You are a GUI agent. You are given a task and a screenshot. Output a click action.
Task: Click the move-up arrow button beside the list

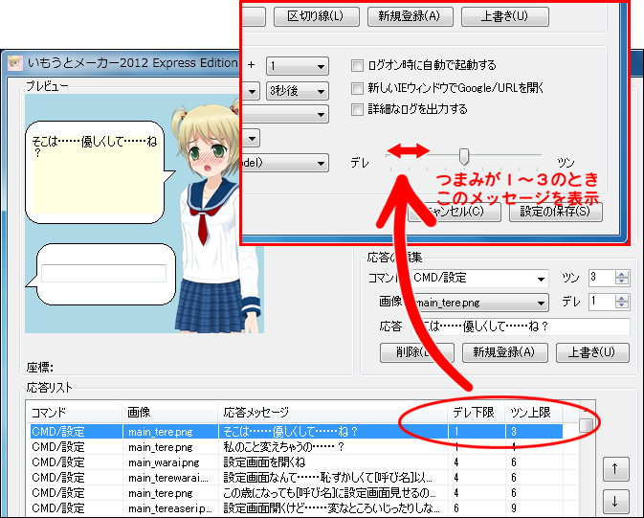tap(615, 469)
